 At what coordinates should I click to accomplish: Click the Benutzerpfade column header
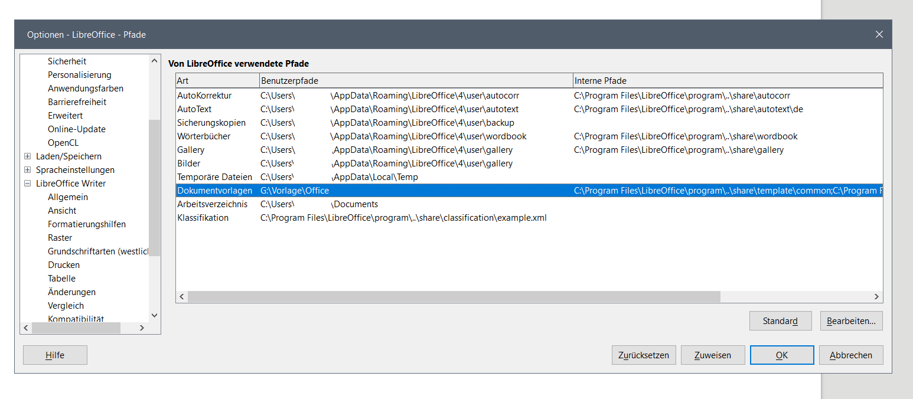416,81
